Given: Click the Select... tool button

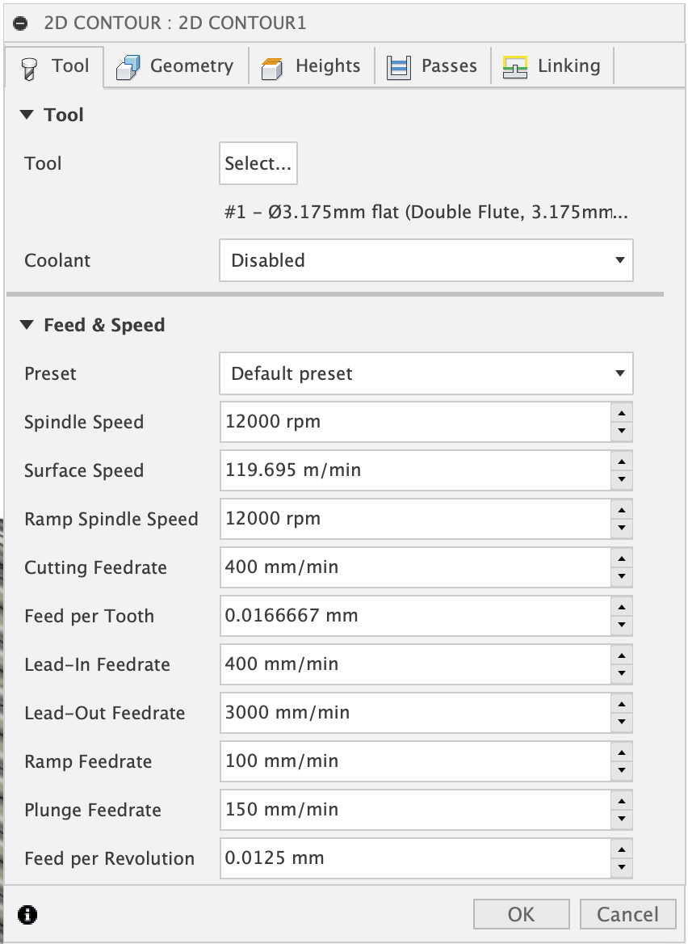Looking at the screenshot, I should click(258, 163).
